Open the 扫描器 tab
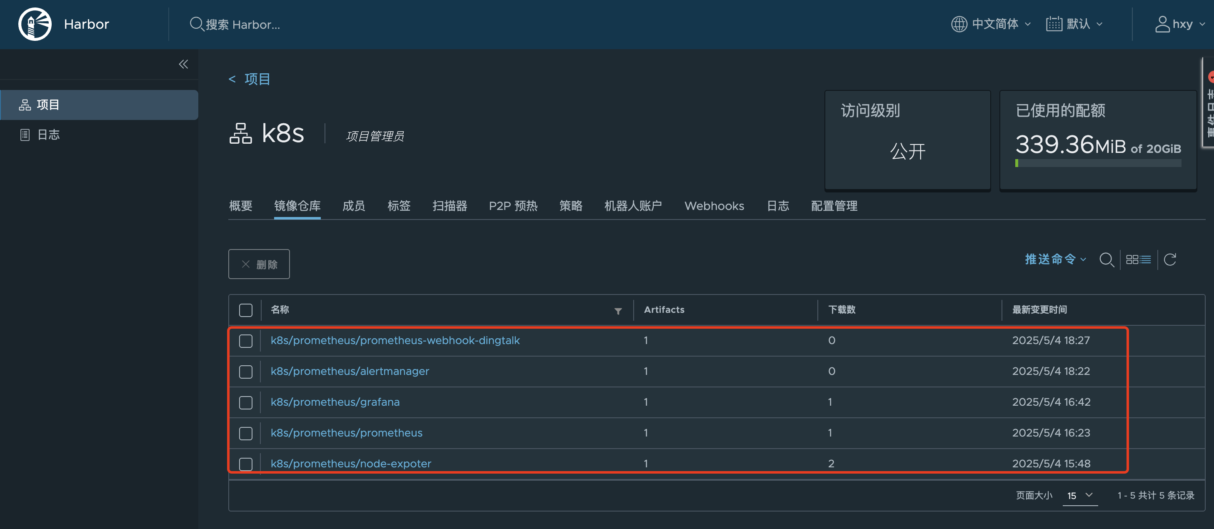1214x529 pixels. coord(450,206)
